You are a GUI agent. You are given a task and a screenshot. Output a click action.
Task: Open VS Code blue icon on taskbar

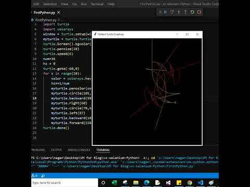pos(201,183)
